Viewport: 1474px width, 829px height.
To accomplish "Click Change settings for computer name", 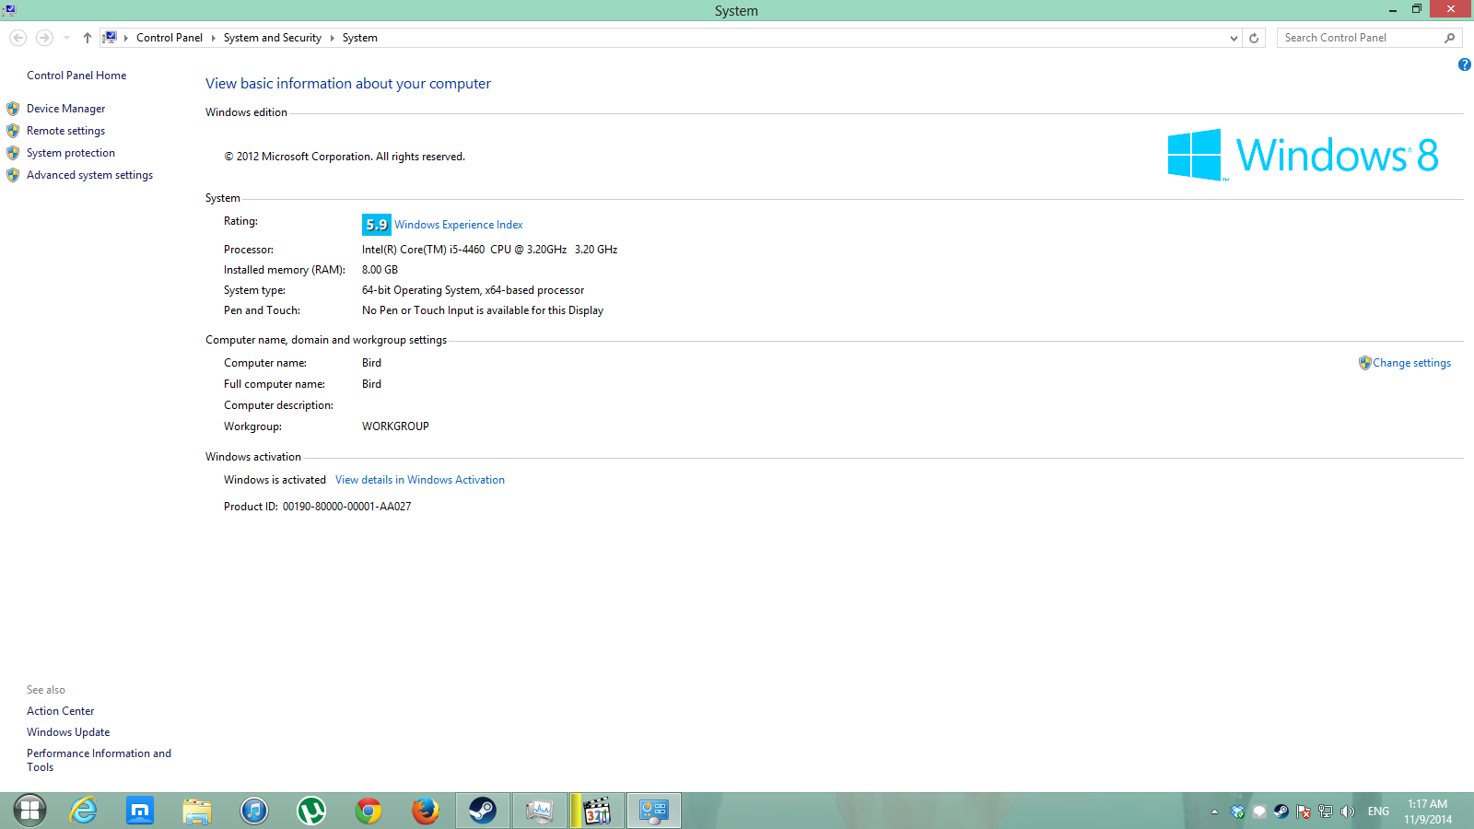I will (x=1411, y=363).
